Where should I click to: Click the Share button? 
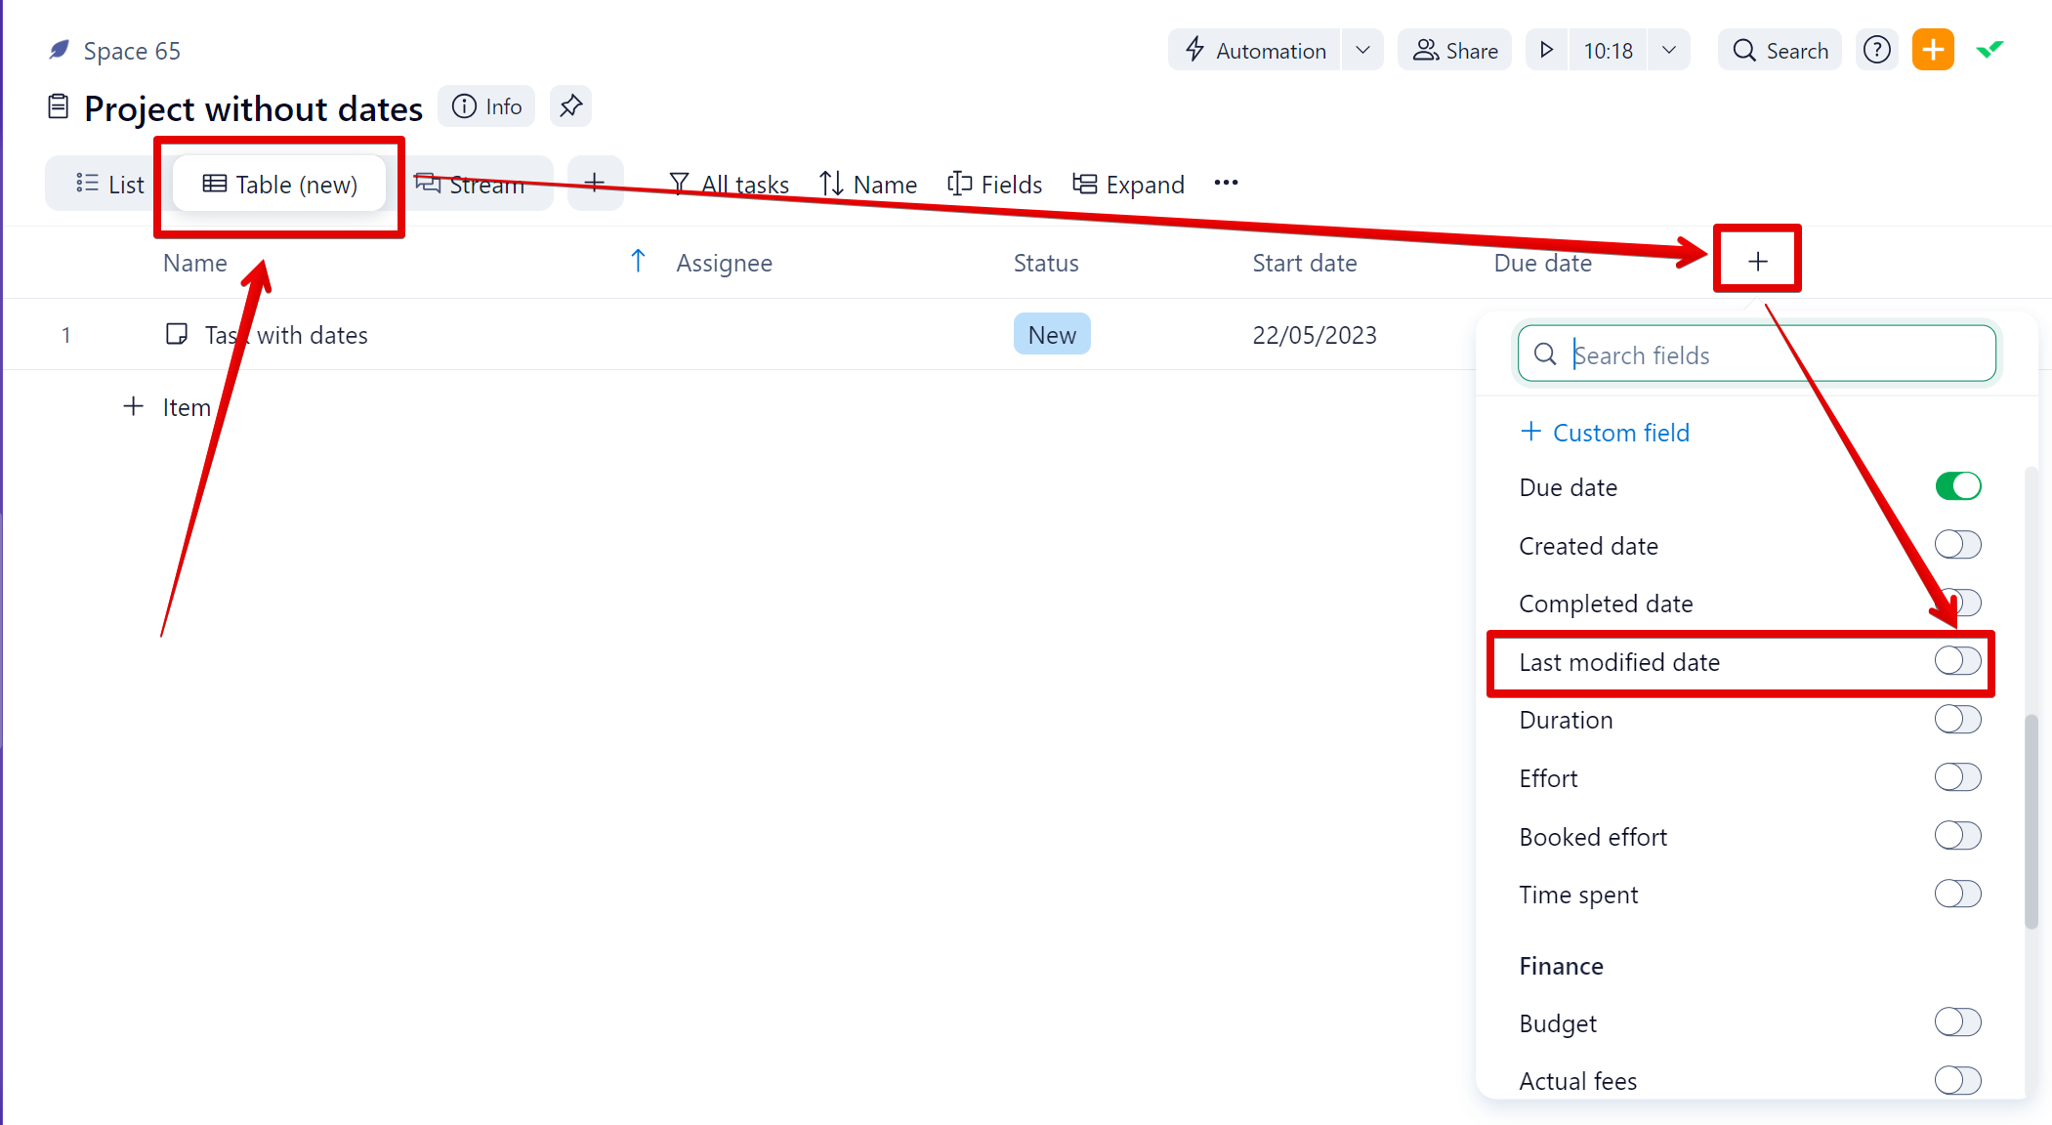[1454, 50]
